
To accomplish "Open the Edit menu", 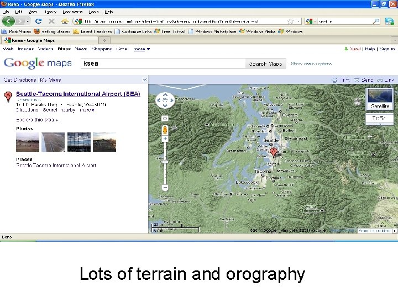I will pyautogui.click(x=19, y=12).
